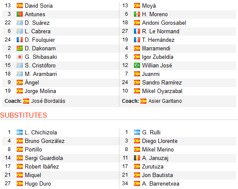Screen dimensions: 238x189
Task: Click Uruguay flag beside D. Suárez
Action: click(20, 23)
